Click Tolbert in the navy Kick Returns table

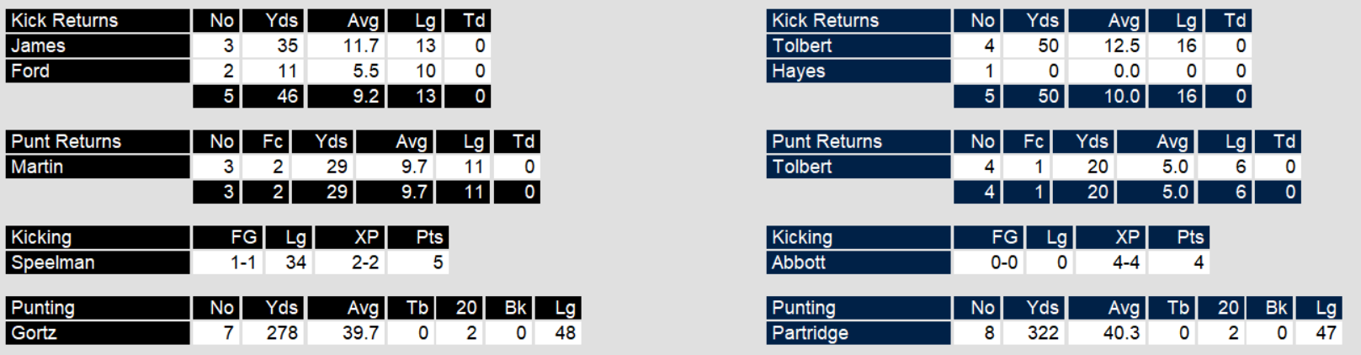[801, 45]
